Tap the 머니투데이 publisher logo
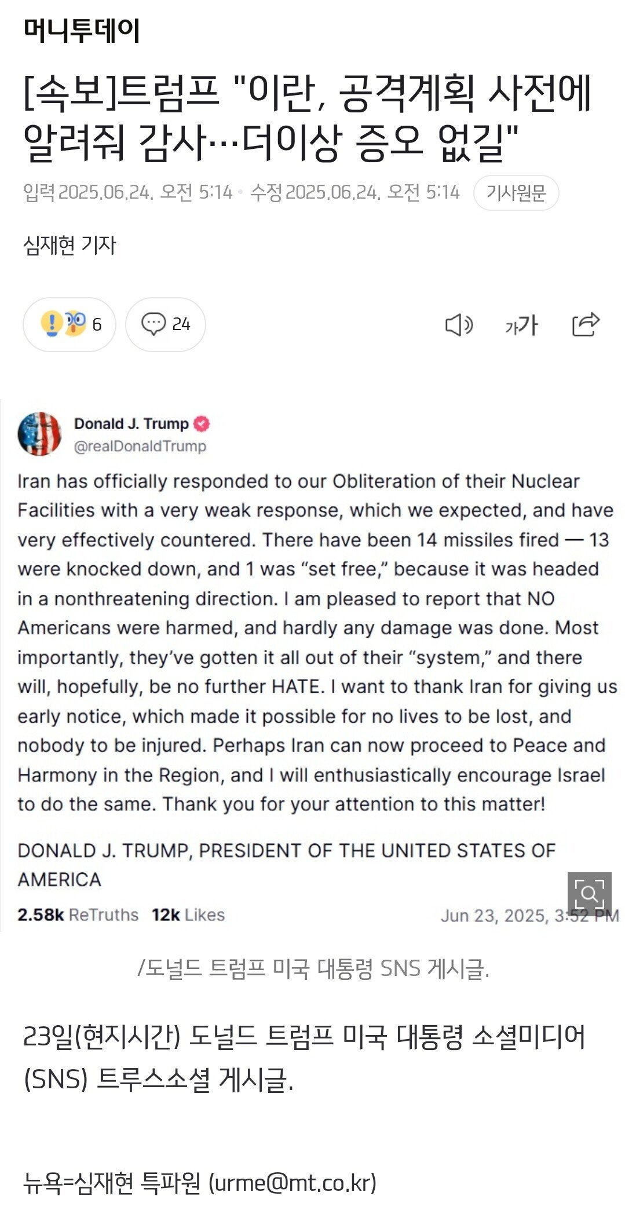Viewport: 625px width, 1207px height. pos(82,30)
